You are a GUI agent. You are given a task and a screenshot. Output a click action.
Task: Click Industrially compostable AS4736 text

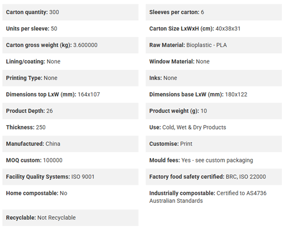(208, 197)
